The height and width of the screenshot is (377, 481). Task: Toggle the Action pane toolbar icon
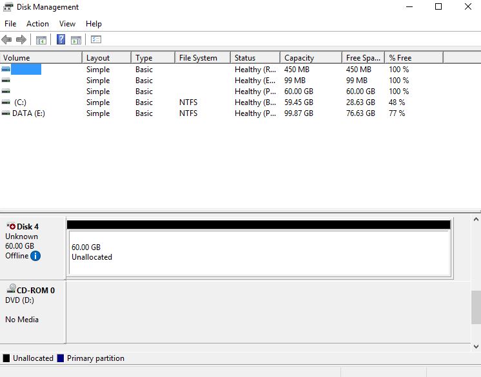[76, 40]
